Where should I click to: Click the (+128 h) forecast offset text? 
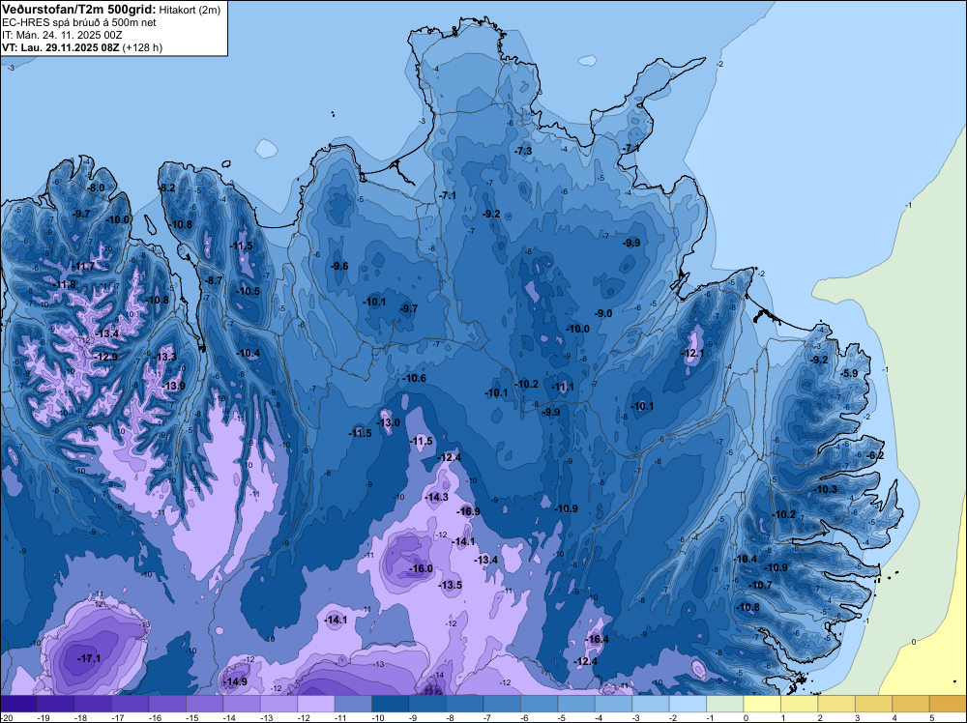(x=142, y=47)
